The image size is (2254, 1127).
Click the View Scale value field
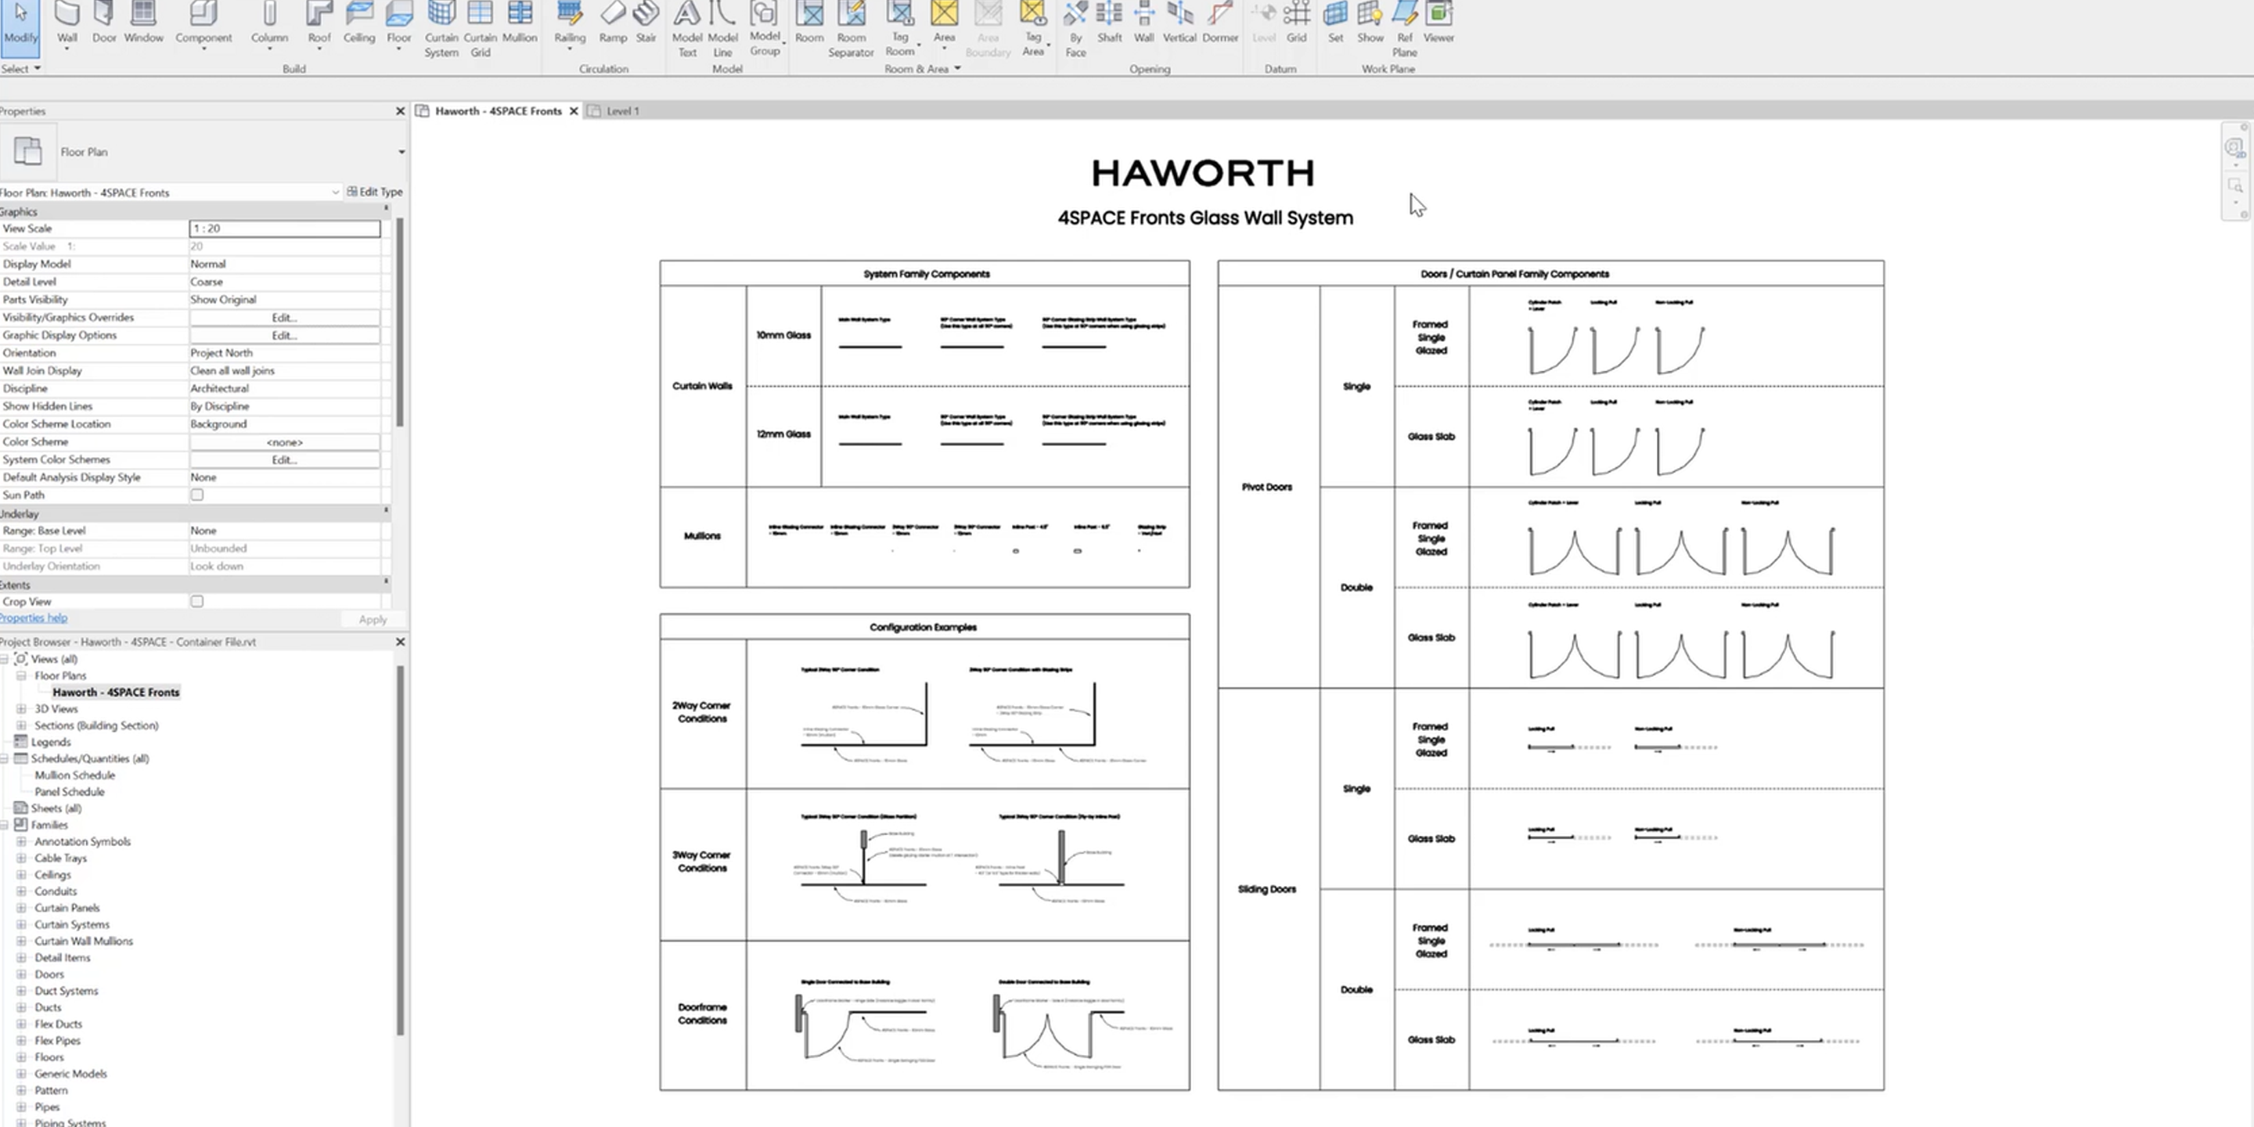point(284,229)
